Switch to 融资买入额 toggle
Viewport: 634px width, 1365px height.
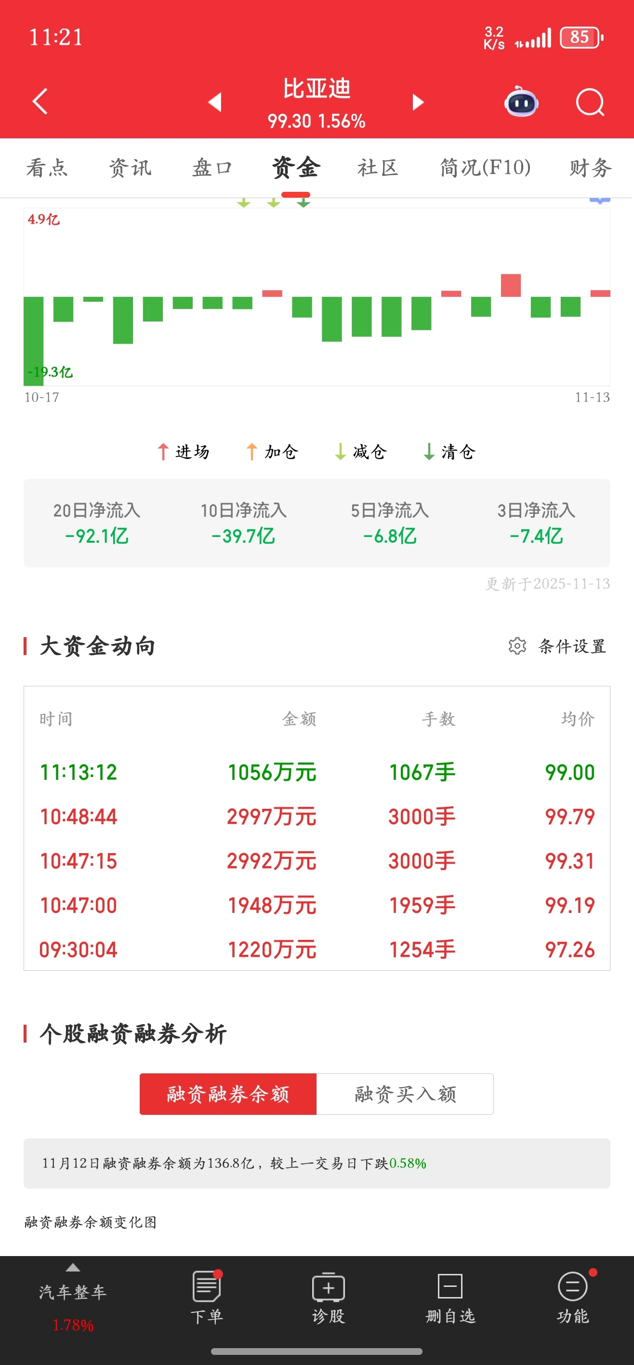[405, 1094]
